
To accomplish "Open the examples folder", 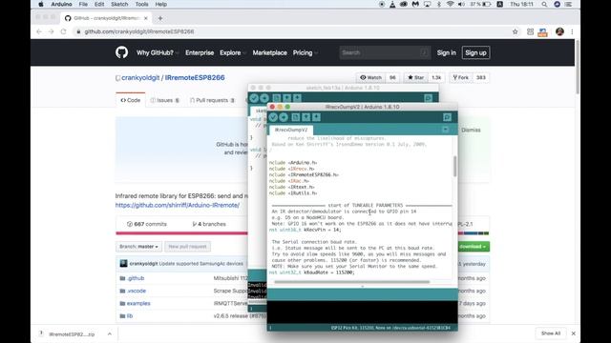I will click(x=138, y=303).
